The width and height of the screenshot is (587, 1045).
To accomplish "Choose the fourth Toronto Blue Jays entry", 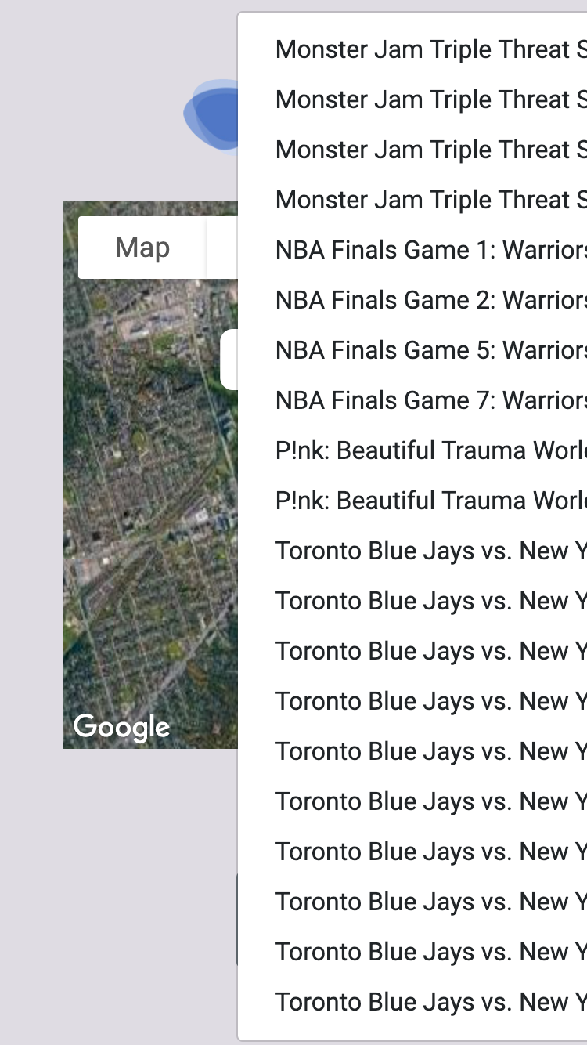I will 413,701.
